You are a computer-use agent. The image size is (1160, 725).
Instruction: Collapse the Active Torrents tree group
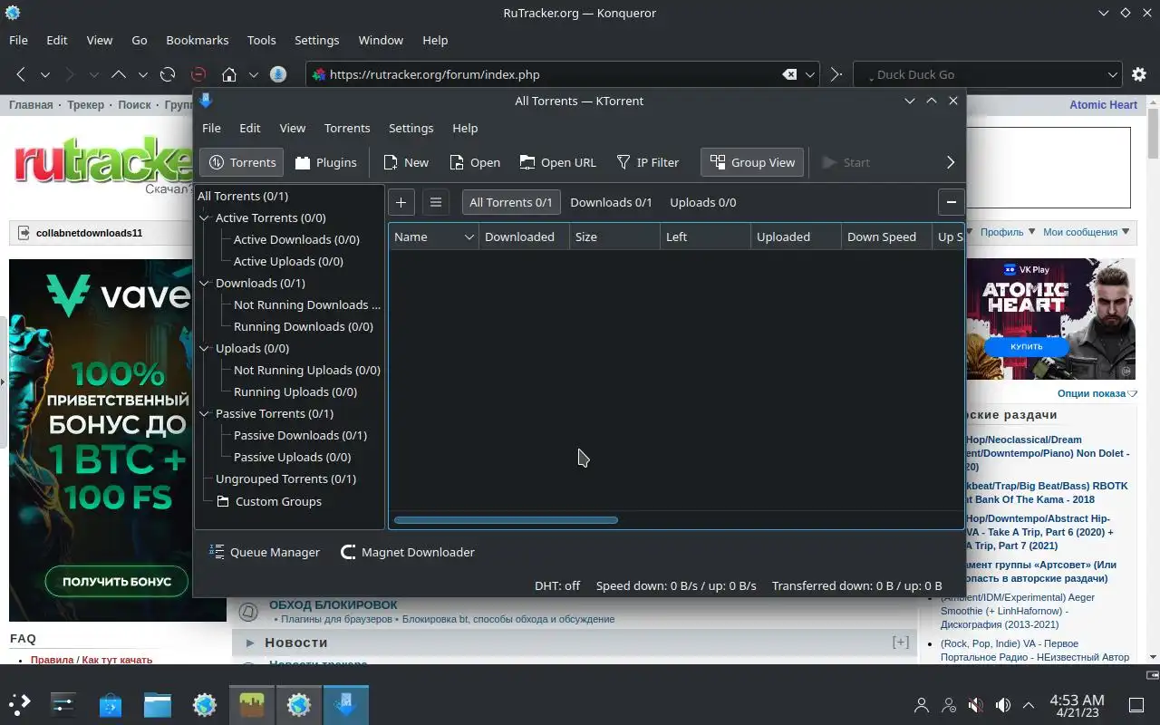tap(205, 217)
